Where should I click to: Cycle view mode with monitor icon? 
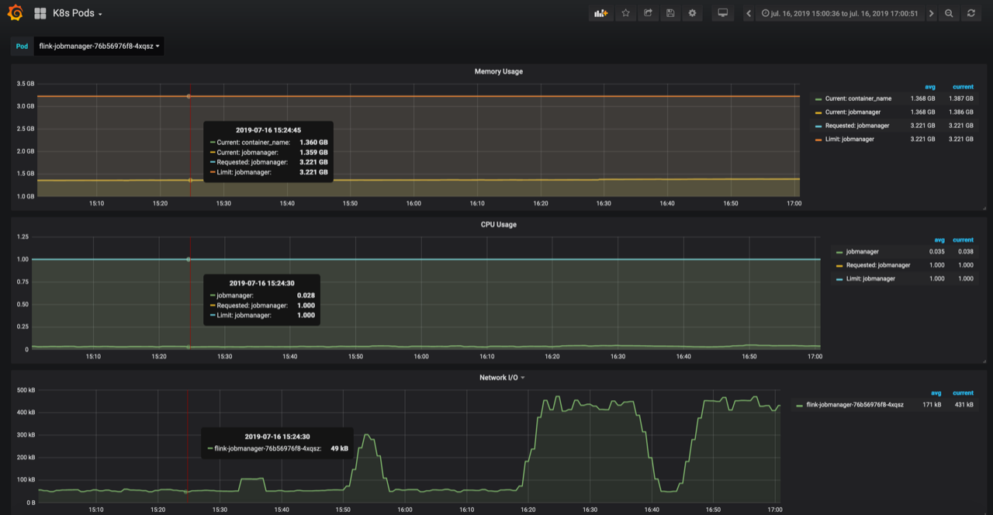(722, 13)
